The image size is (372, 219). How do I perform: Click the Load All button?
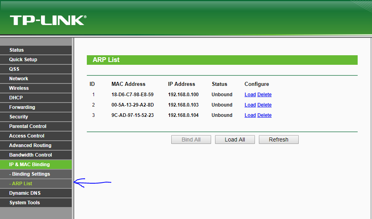point(235,140)
